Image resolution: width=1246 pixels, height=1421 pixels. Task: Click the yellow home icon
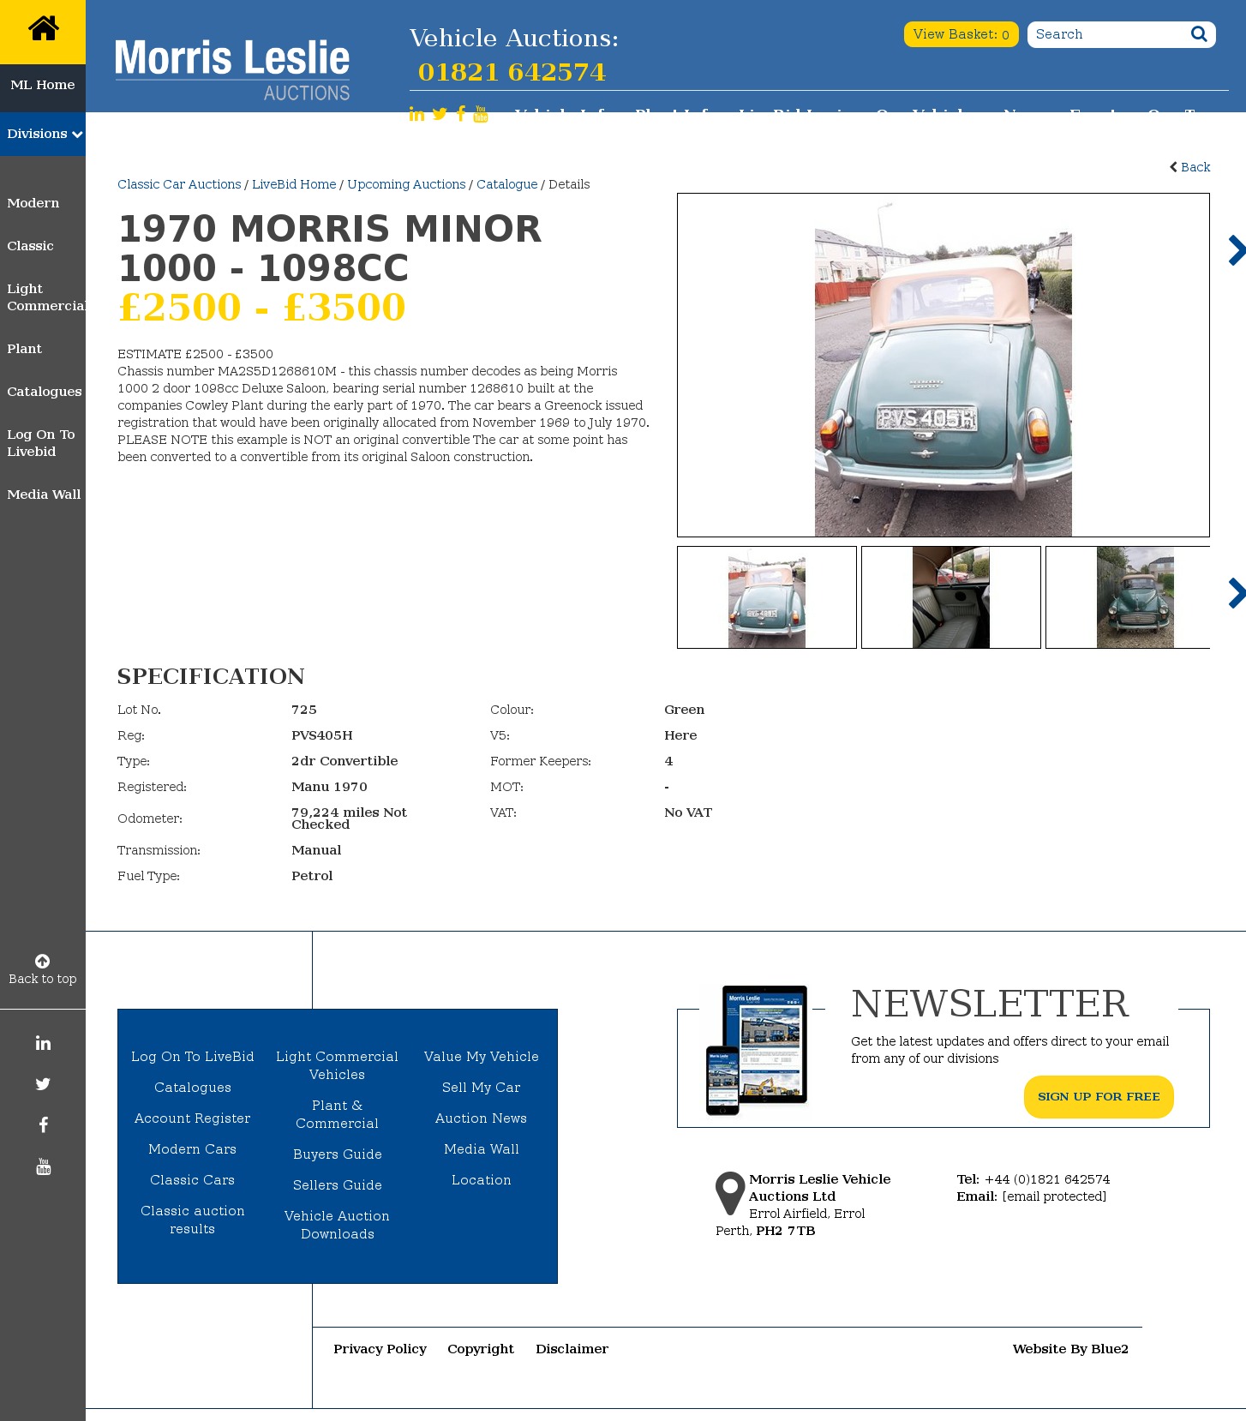pos(43,29)
